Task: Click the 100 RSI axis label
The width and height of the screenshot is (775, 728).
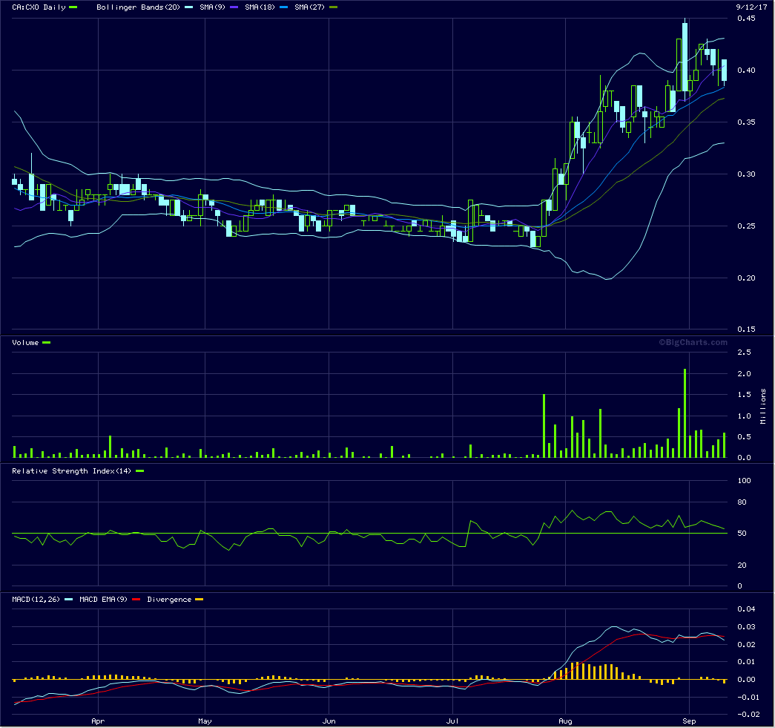Action: click(x=744, y=481)
